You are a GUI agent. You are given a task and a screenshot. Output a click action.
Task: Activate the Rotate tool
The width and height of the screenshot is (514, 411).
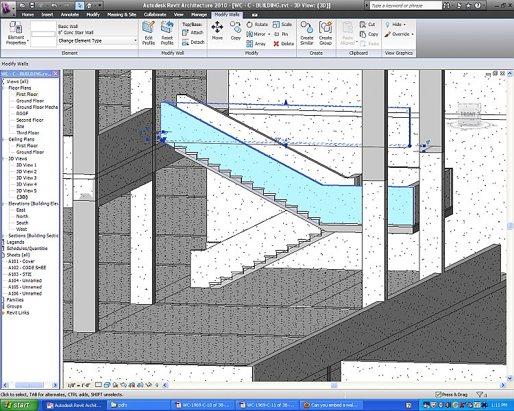[257, 24]
